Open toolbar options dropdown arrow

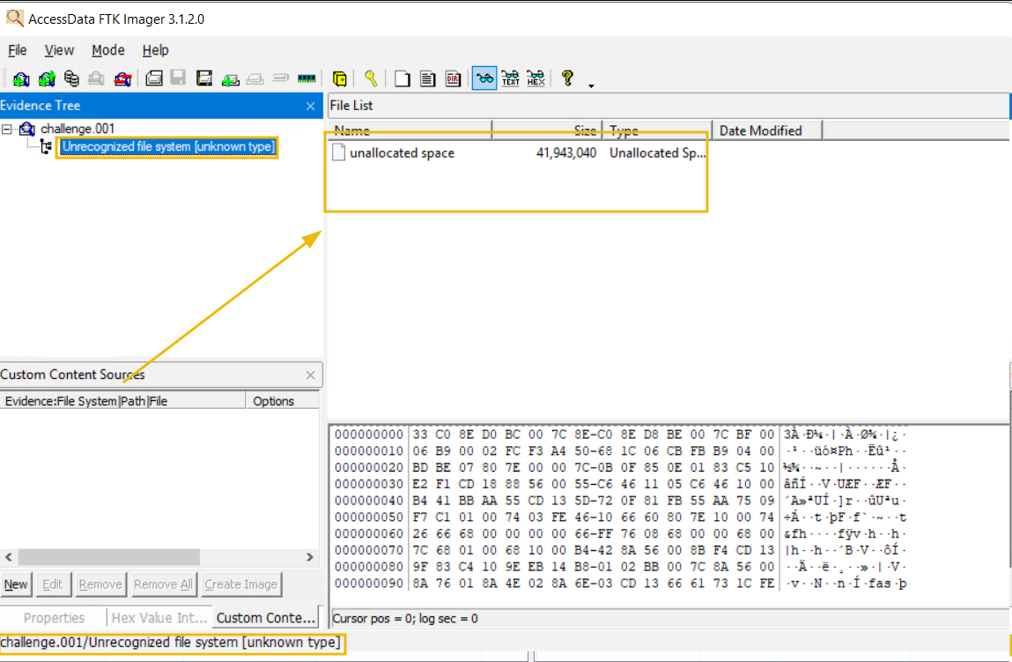590,86
